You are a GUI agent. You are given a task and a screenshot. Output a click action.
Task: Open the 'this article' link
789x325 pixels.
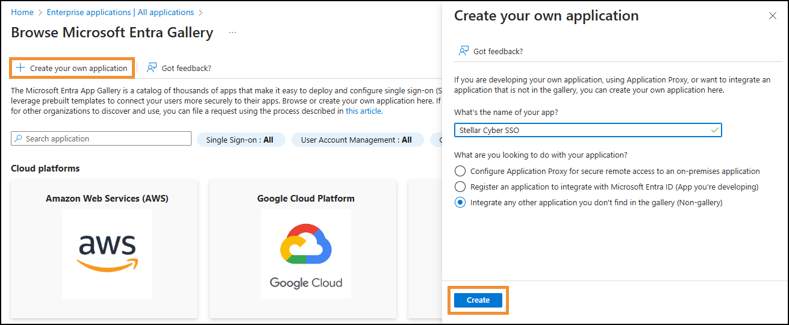click(364, 111)
